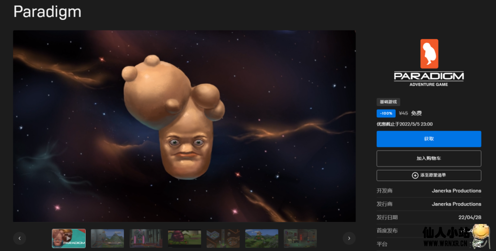Click the blue 获取 button
The height and width of the screenshot is (251, 496).
(x=429, y=139)
